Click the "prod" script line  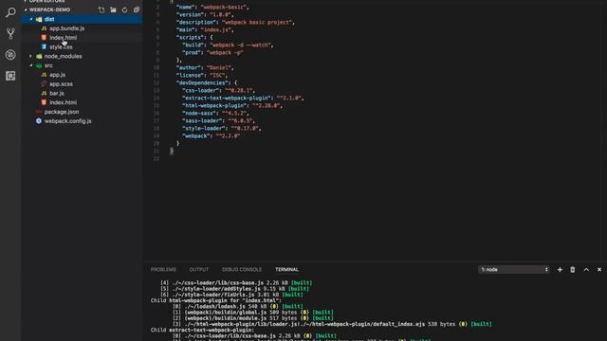pos(212,53)
